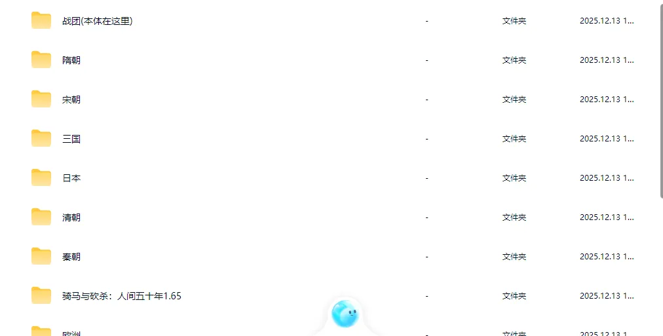The image size is (663, 336).
Task: Open the blue bubble assistant mascot
Action: point(345,314)
